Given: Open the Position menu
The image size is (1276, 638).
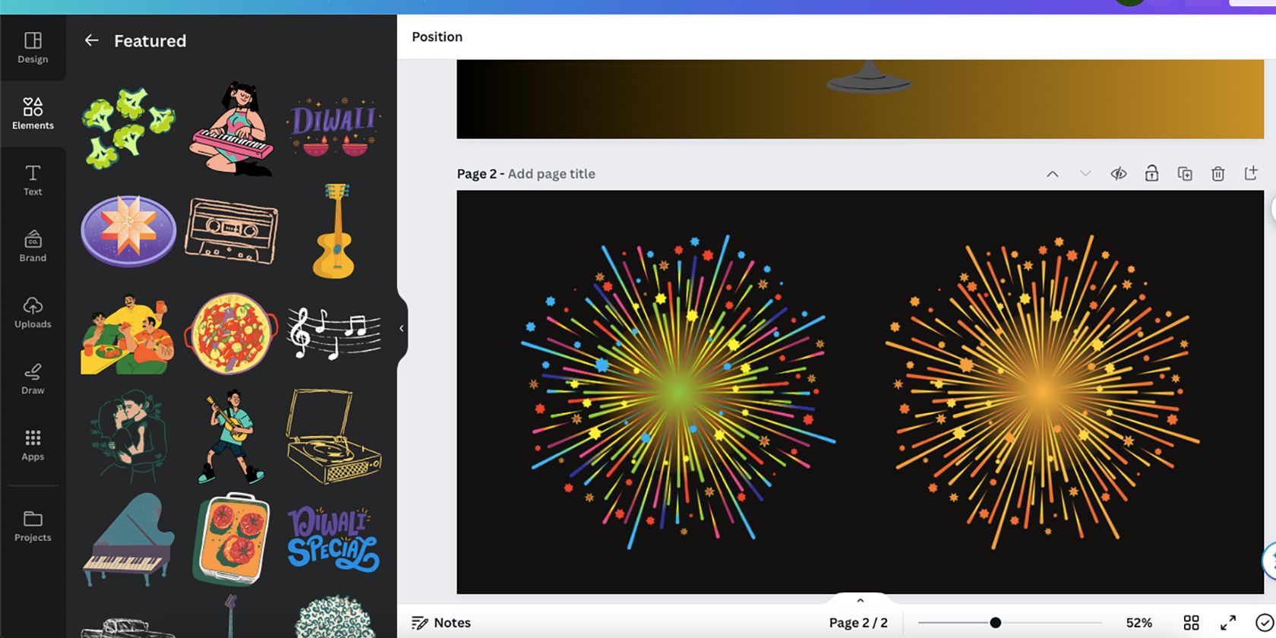Looking at the screenshot, I should pyautogui.click(x=437, y=36).
